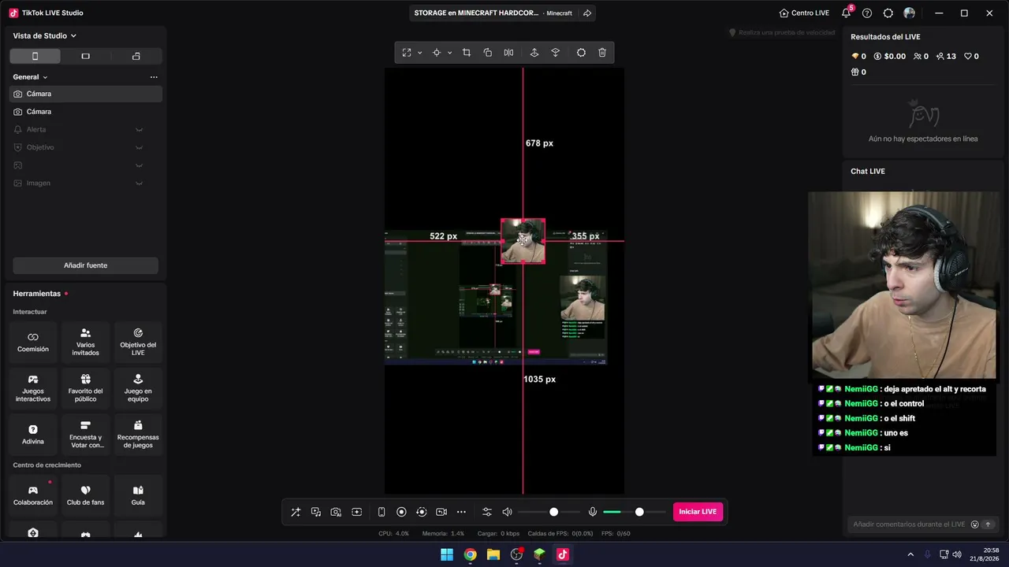Delete the selected source with the trash icon
1009x567 pixels.
click(x=602, y=53)
